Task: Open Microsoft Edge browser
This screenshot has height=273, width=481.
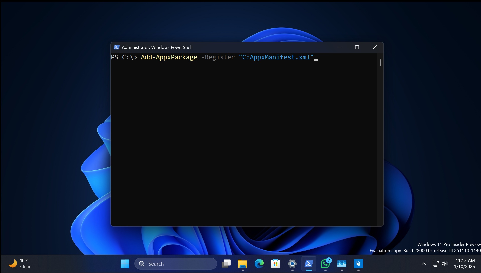Action: point(259,264)
